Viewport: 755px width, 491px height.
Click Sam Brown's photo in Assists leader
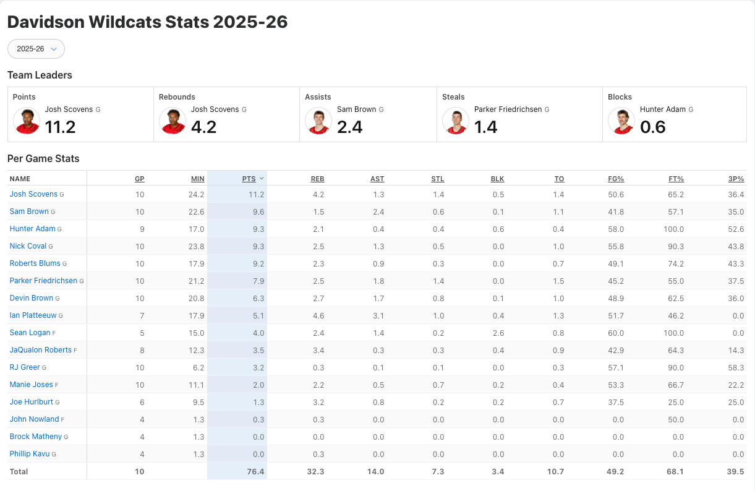318,121
